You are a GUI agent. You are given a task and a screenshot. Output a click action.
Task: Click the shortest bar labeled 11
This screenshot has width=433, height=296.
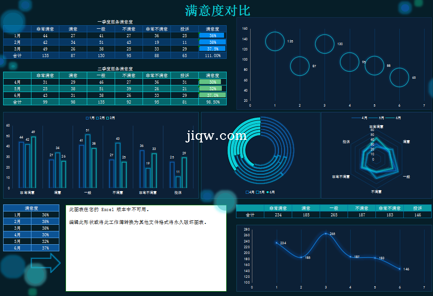[178, 182]
